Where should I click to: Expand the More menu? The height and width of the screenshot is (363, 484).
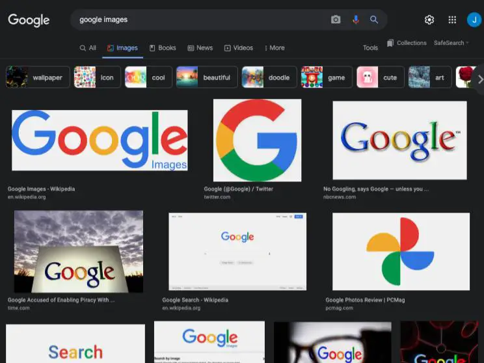tap(275, 48)
